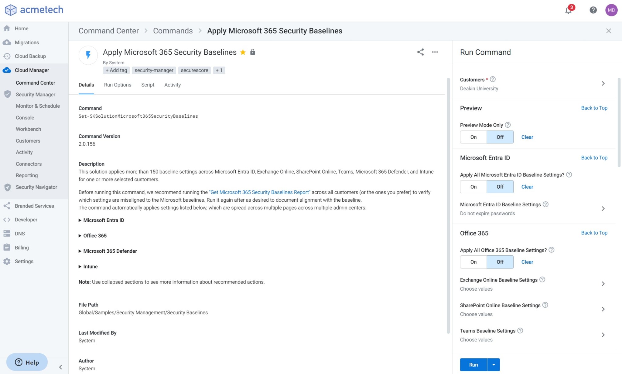Enable Apply All Office 365 Baseline Settings
622x374 pixels.
pos(473,262)
